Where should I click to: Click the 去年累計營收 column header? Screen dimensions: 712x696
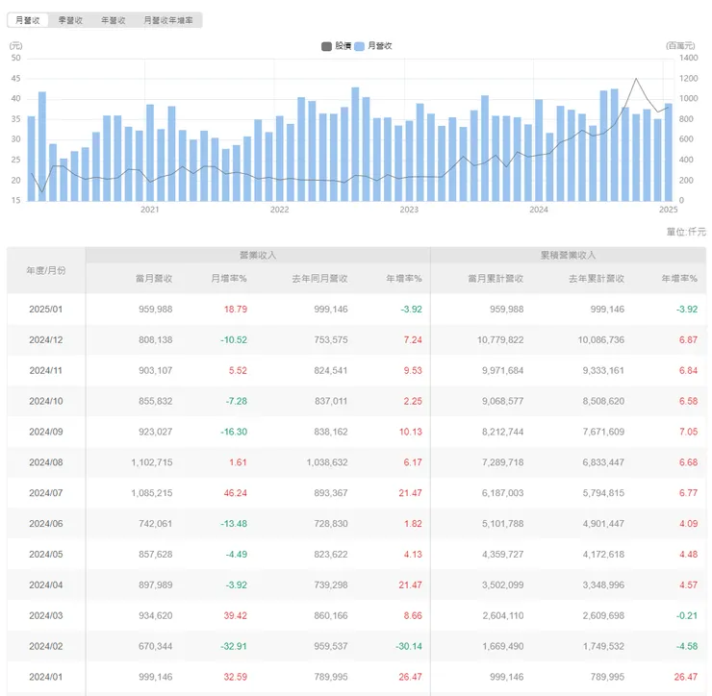597,279
